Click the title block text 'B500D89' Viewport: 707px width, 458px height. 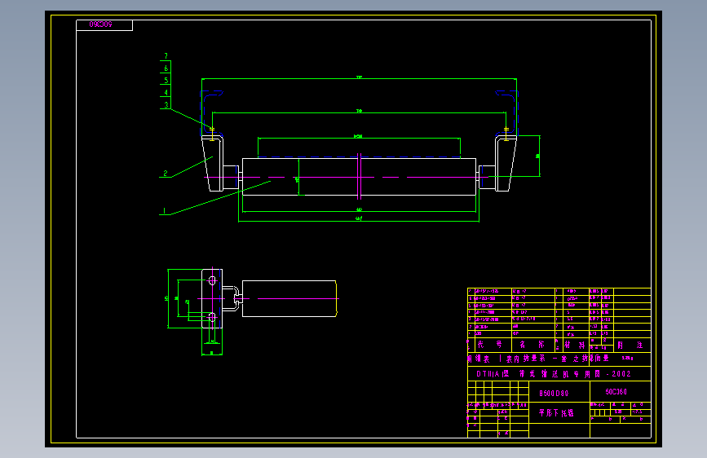[554, 394]
